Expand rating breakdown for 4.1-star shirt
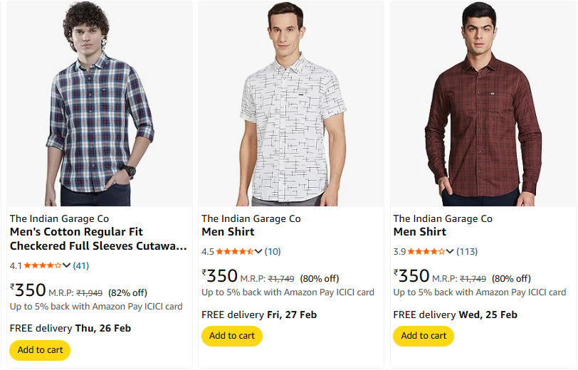Image resolution: width=578 pixels, height=370 pixels. point(67,265)
